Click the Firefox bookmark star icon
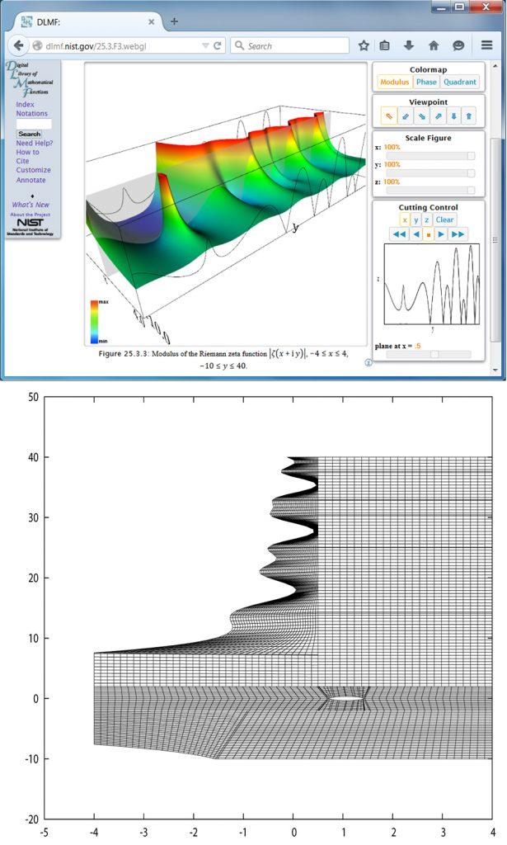The width and height of the screenshot is (507, 845). click(x=364, y=46)
